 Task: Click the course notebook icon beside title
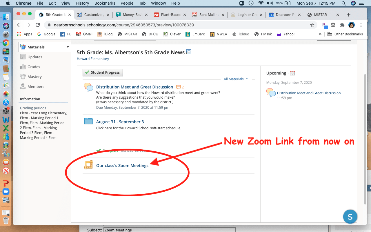(188, 52)
